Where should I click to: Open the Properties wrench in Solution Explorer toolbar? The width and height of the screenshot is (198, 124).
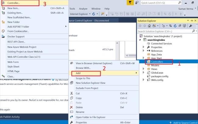(x=191, y=26)
